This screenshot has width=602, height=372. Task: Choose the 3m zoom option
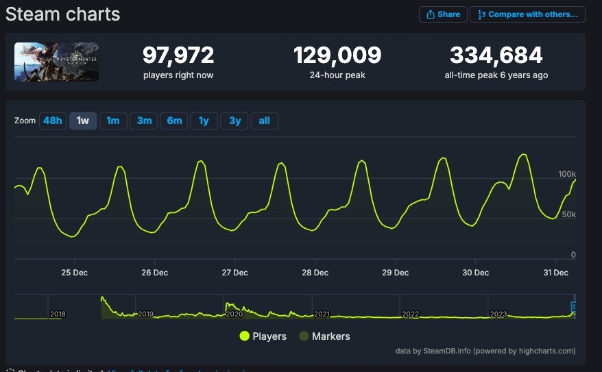(144, 121)
